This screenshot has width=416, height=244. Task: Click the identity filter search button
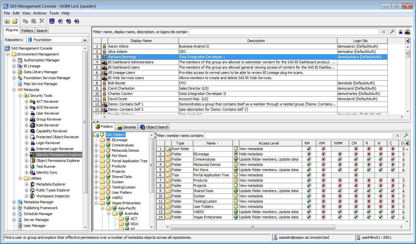coord(392,32)
